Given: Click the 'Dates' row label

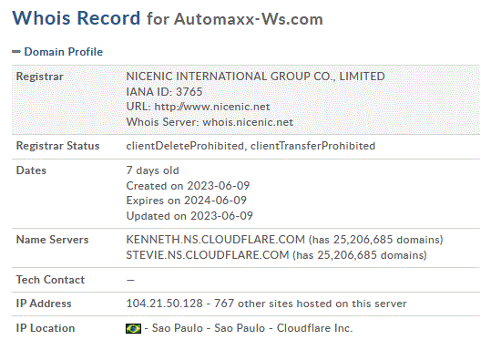Looking at the screenshot, I should point(31,170).
